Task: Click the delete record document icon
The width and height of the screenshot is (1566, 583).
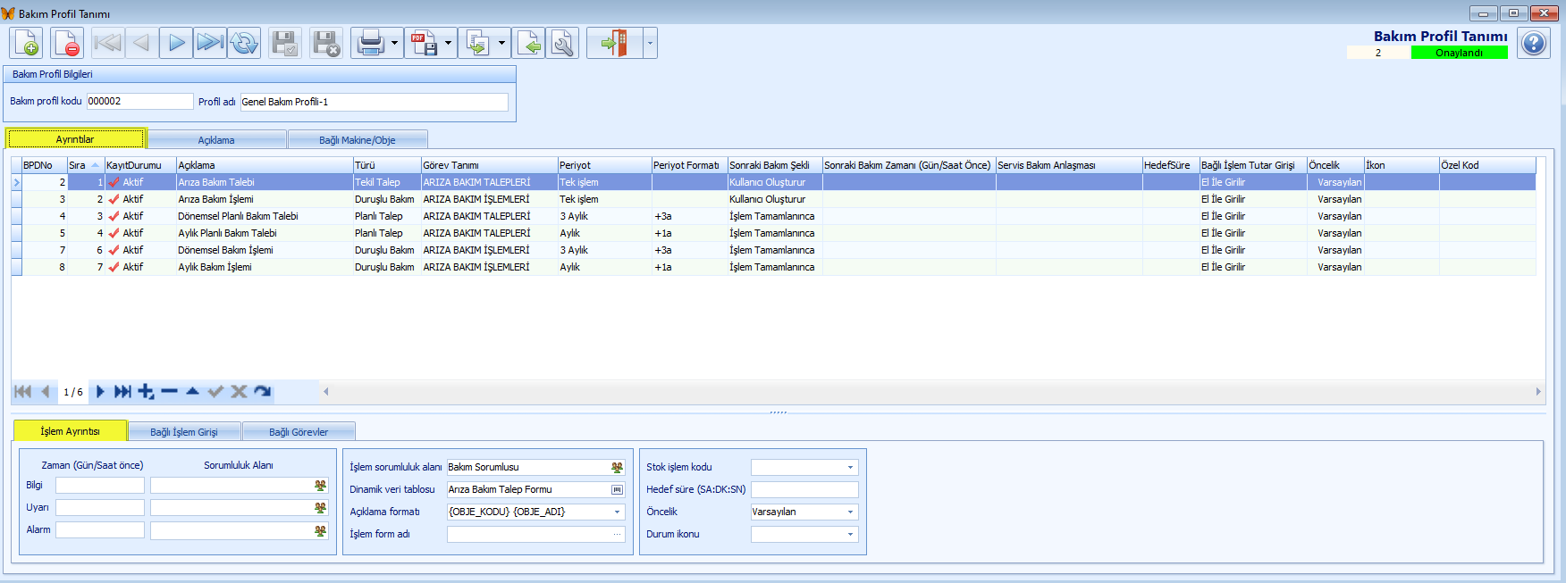Action: click(x=67, y=43)
